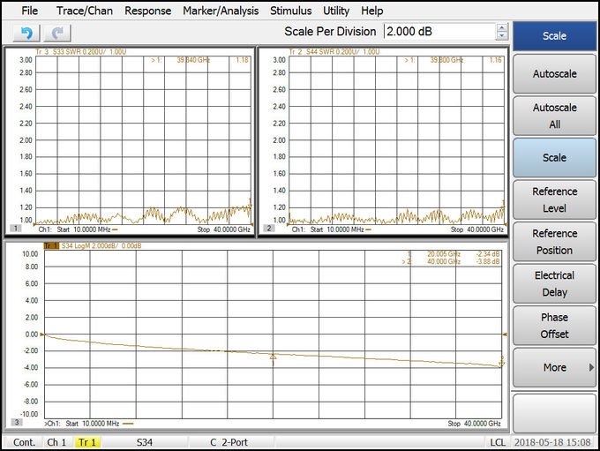Click the Scale Per Division value field
The width and height of the screenshot is (600, 451).
(x=439, y=32)
